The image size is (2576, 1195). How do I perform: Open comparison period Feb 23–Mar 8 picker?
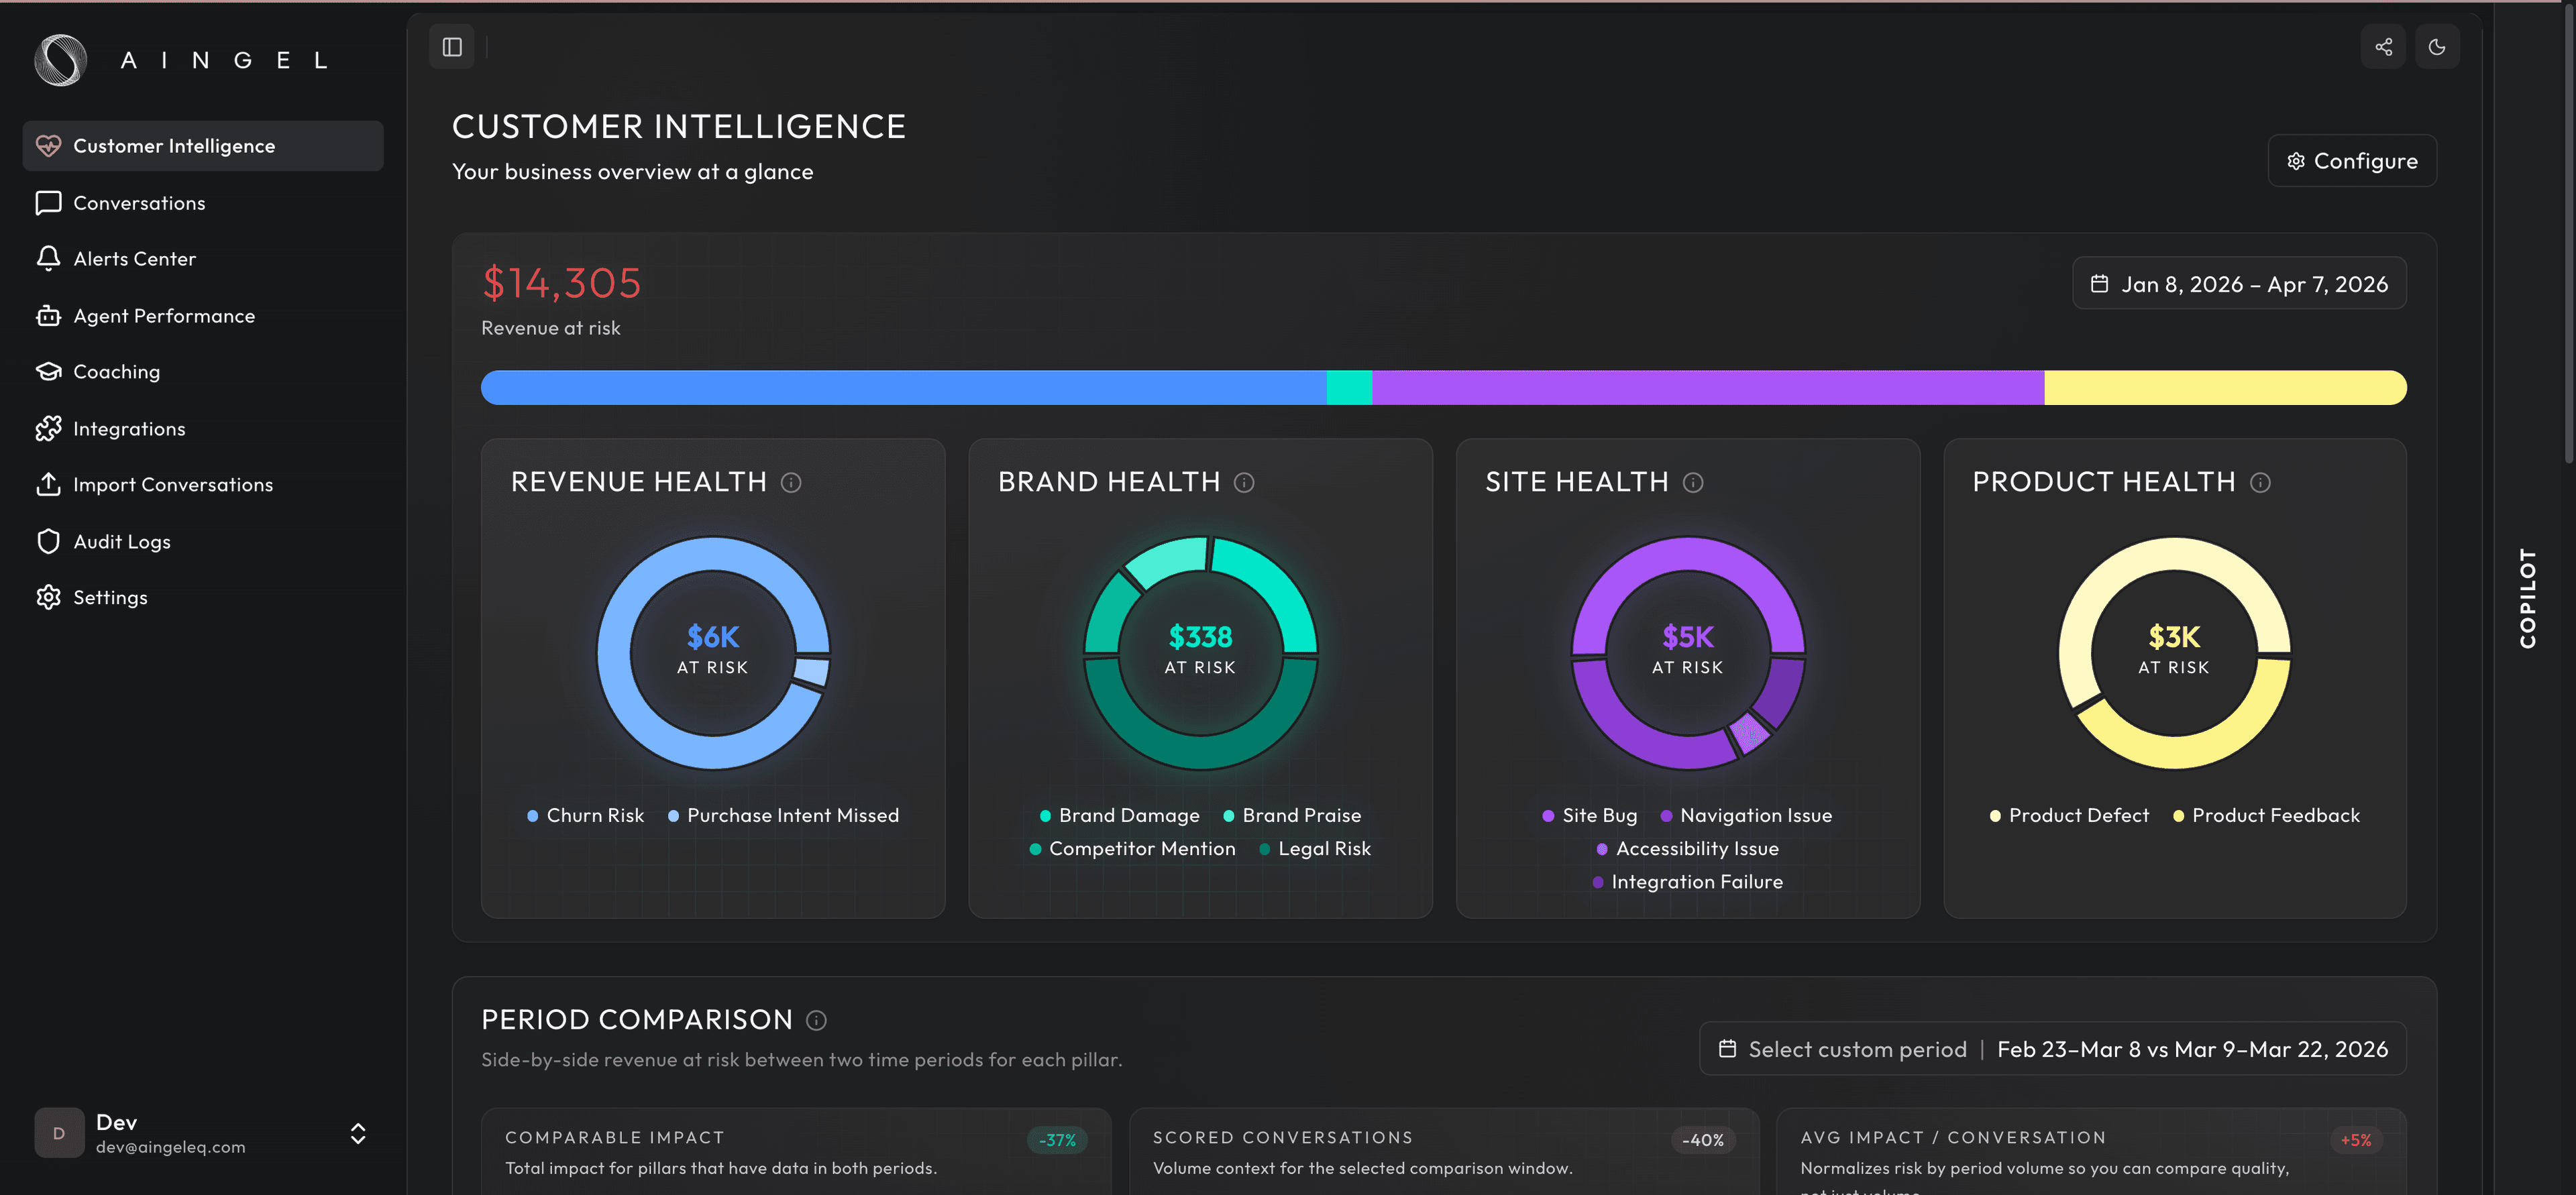coord(2052,1049)
